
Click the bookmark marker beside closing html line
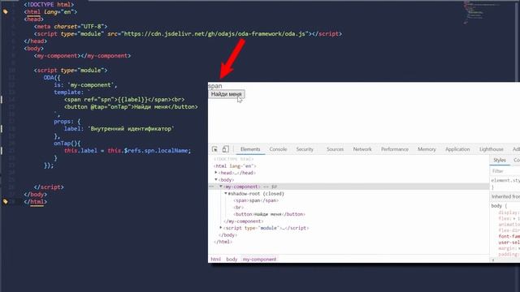coord(6,201)
